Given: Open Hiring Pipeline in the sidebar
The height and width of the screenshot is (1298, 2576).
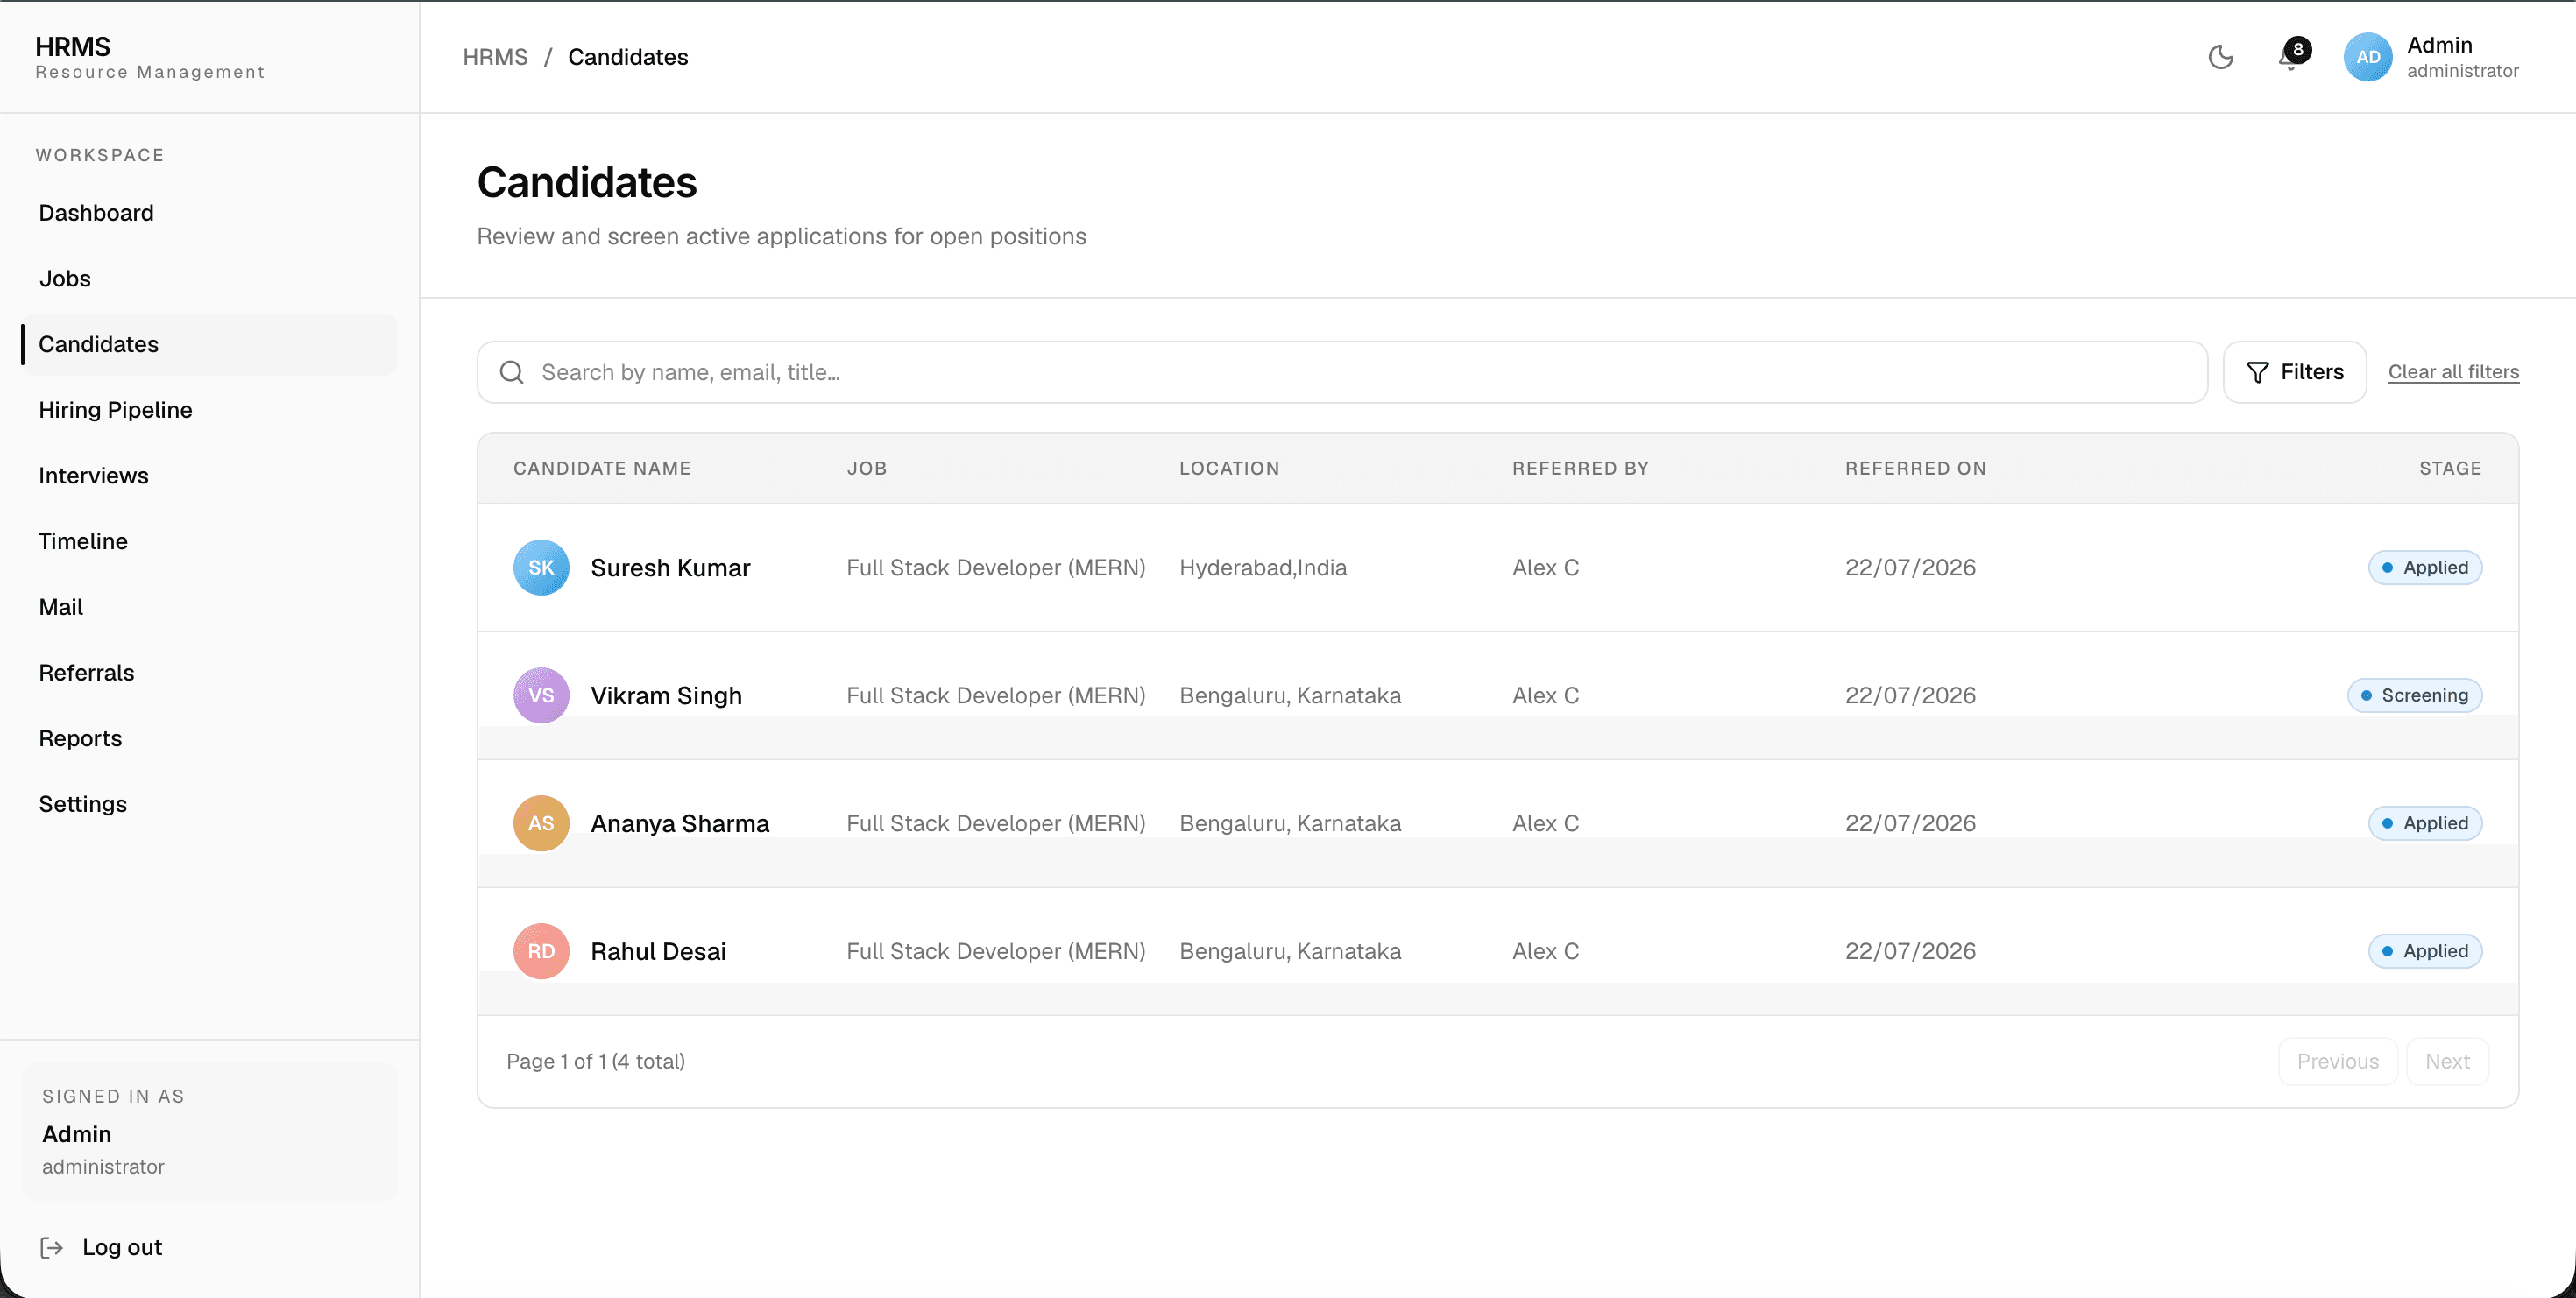Looking at the screenshot, I should tap(210, 410).
